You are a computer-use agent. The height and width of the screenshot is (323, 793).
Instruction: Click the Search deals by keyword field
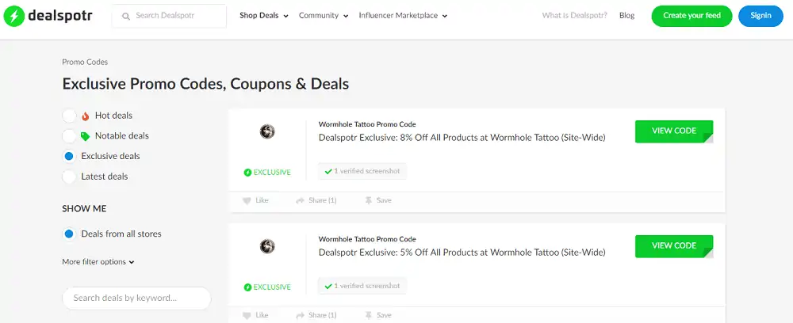click(x=136, y=298)
